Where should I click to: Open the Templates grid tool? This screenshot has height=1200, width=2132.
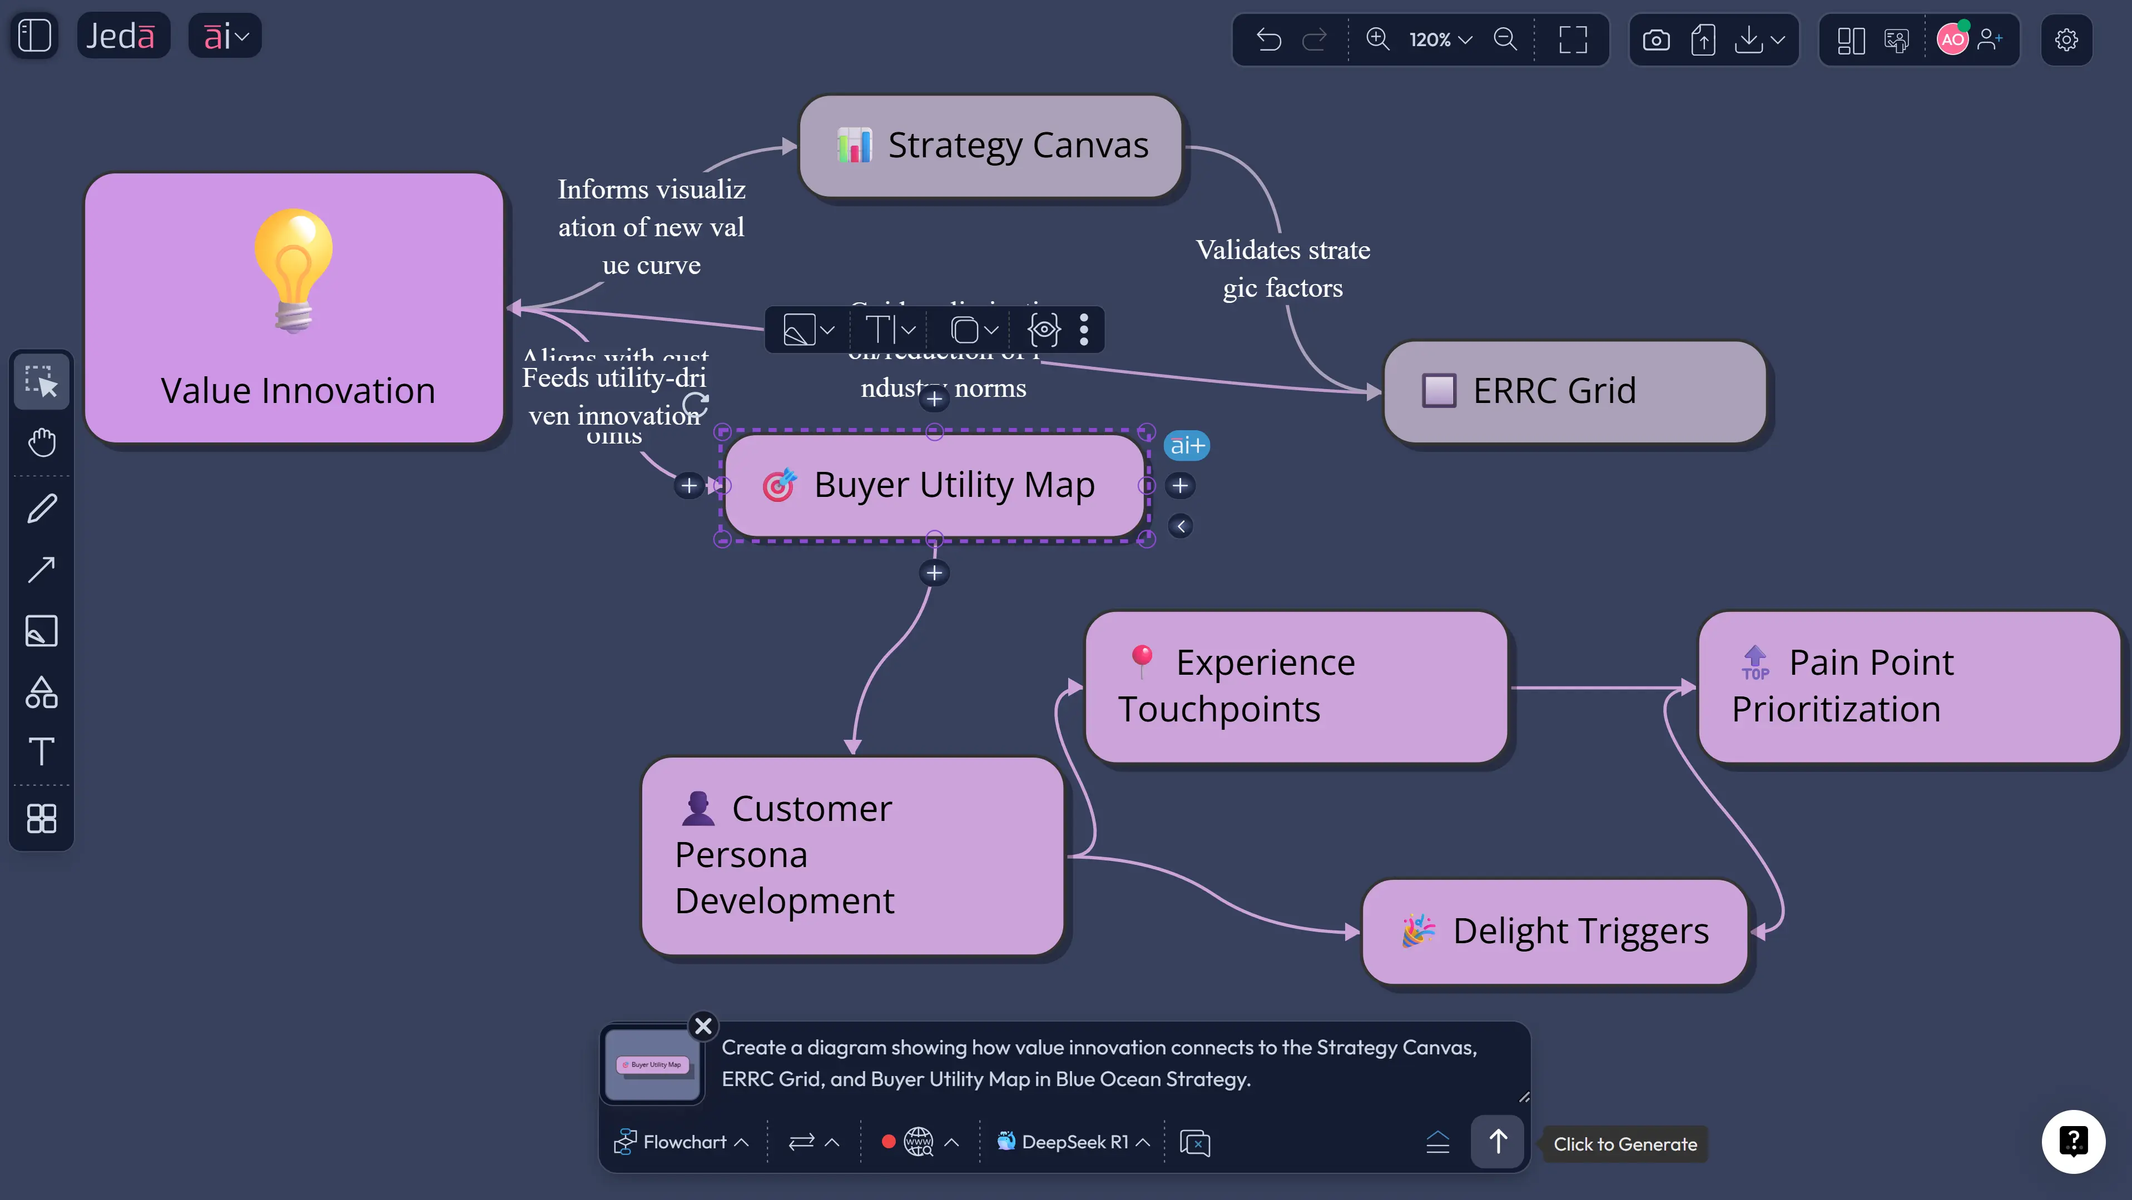[41, 818]
